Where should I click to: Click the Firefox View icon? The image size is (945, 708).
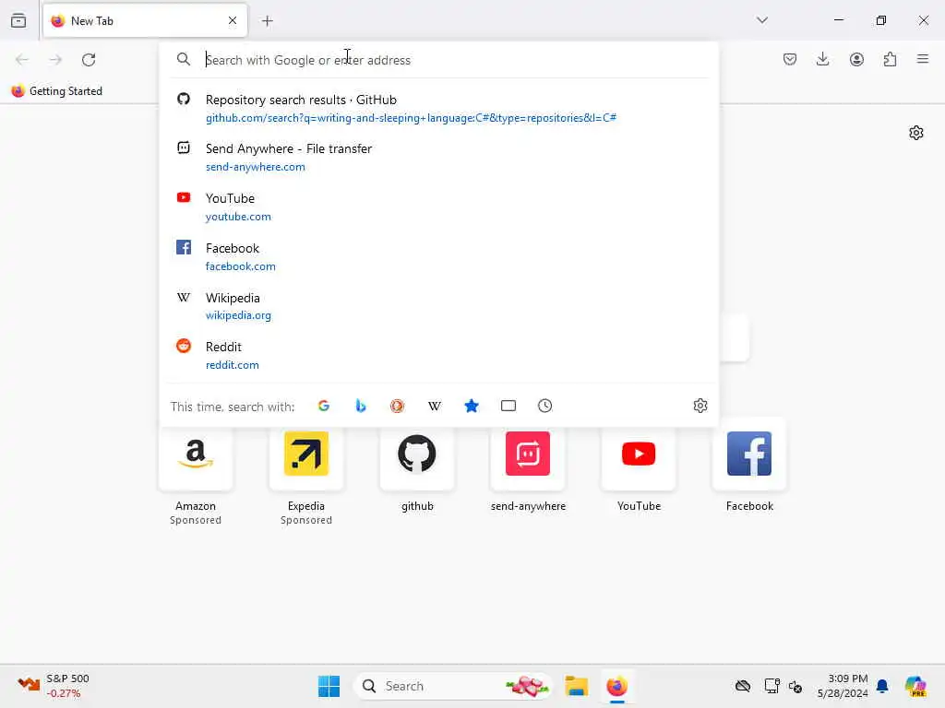point(18,20)
